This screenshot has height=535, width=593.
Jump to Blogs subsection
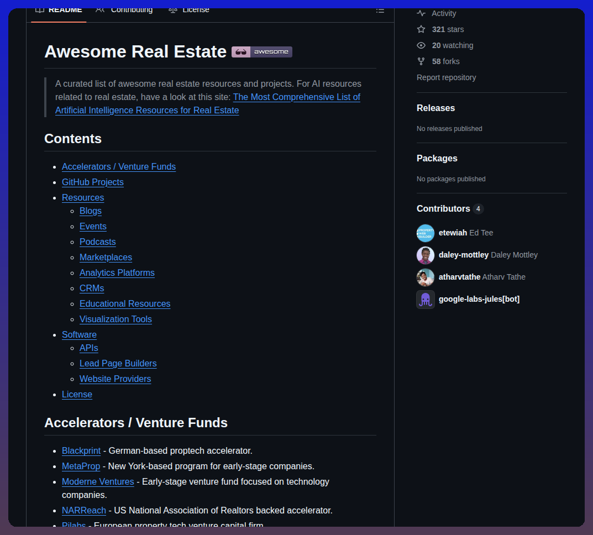pyautogui.click(x=91, y=211)
